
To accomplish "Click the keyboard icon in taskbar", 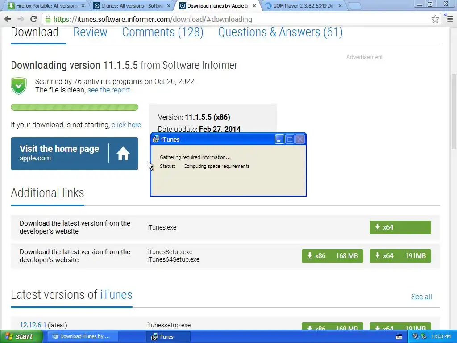I will (x=399, y=337).
